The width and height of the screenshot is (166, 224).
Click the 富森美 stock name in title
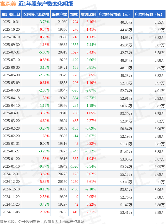8,4
